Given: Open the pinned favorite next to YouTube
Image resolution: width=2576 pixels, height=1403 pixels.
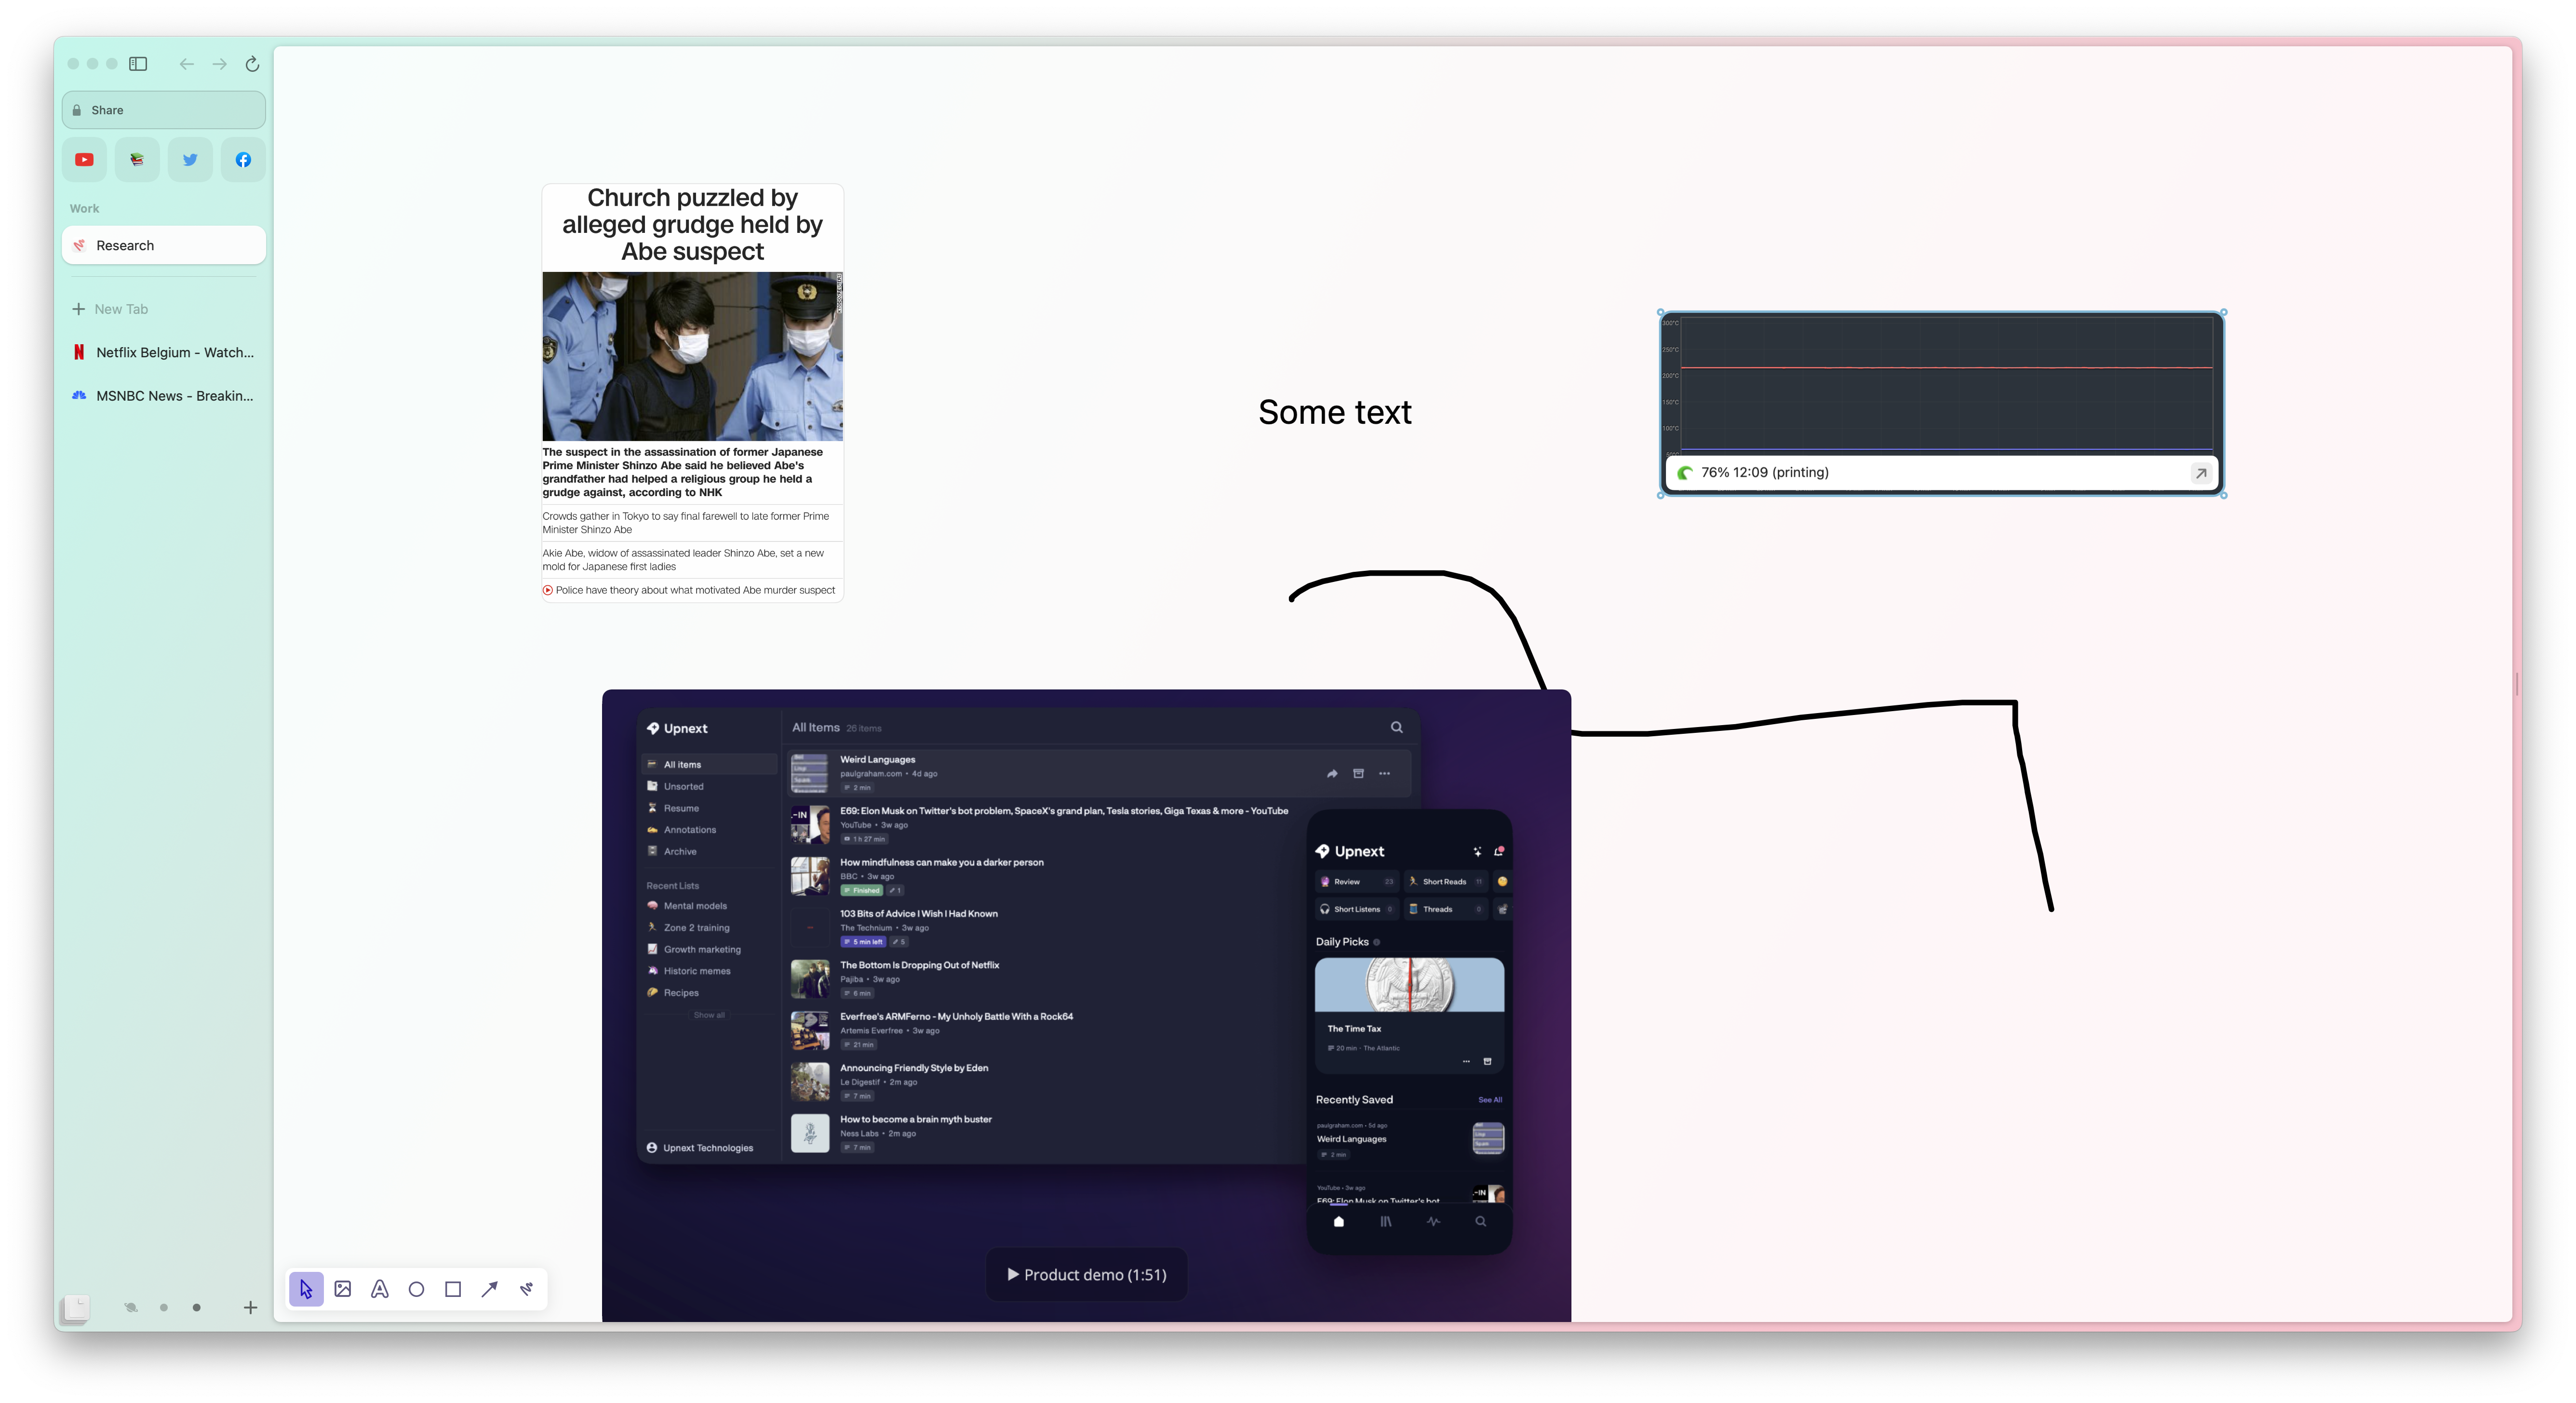Looking at the screenshot, I should [137, 160].
